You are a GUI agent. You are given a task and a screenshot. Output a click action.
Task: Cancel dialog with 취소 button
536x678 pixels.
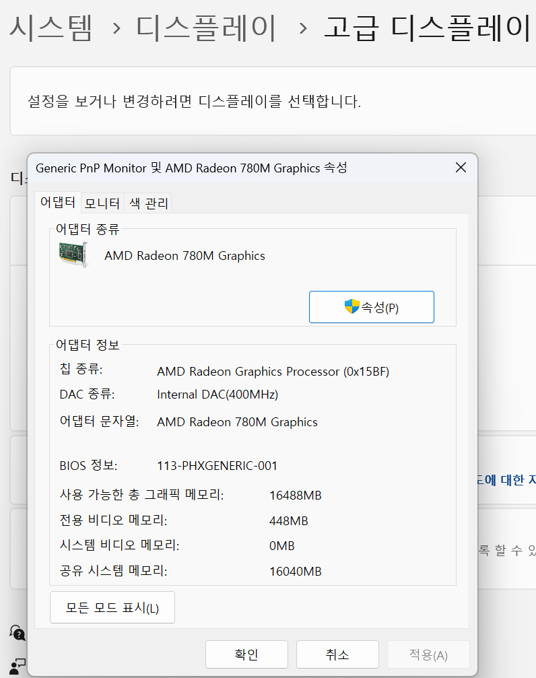point(337,654)
